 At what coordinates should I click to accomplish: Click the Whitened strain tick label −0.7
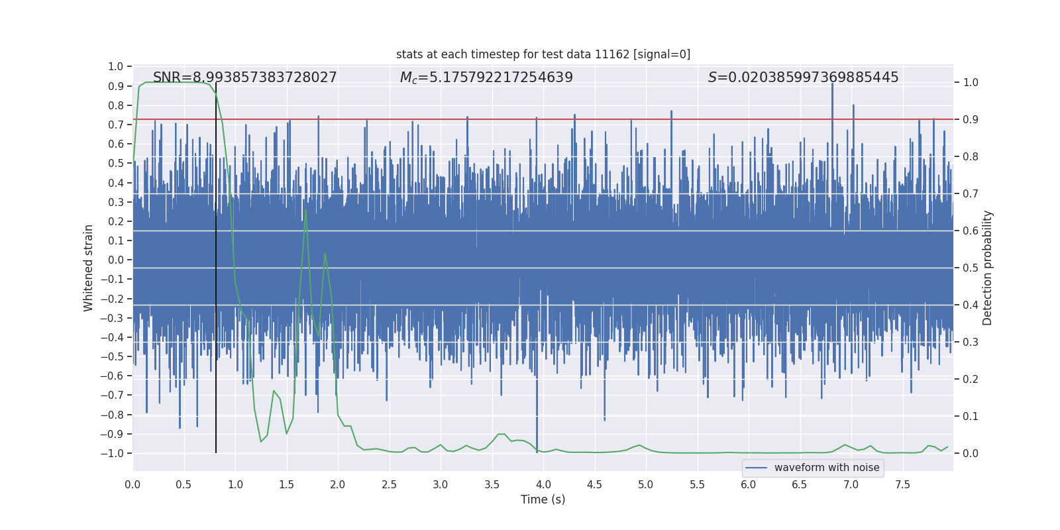click(x=112, y=396)
